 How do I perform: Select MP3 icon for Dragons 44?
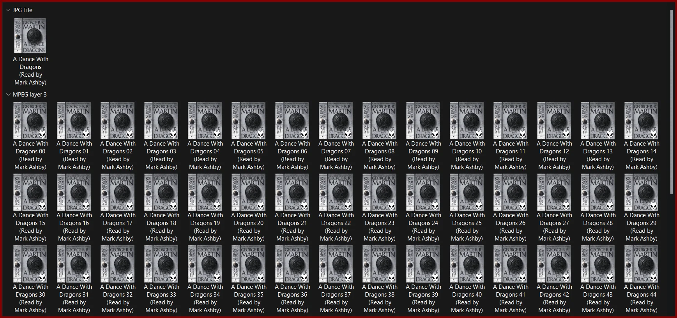click(x=642, y=264)
